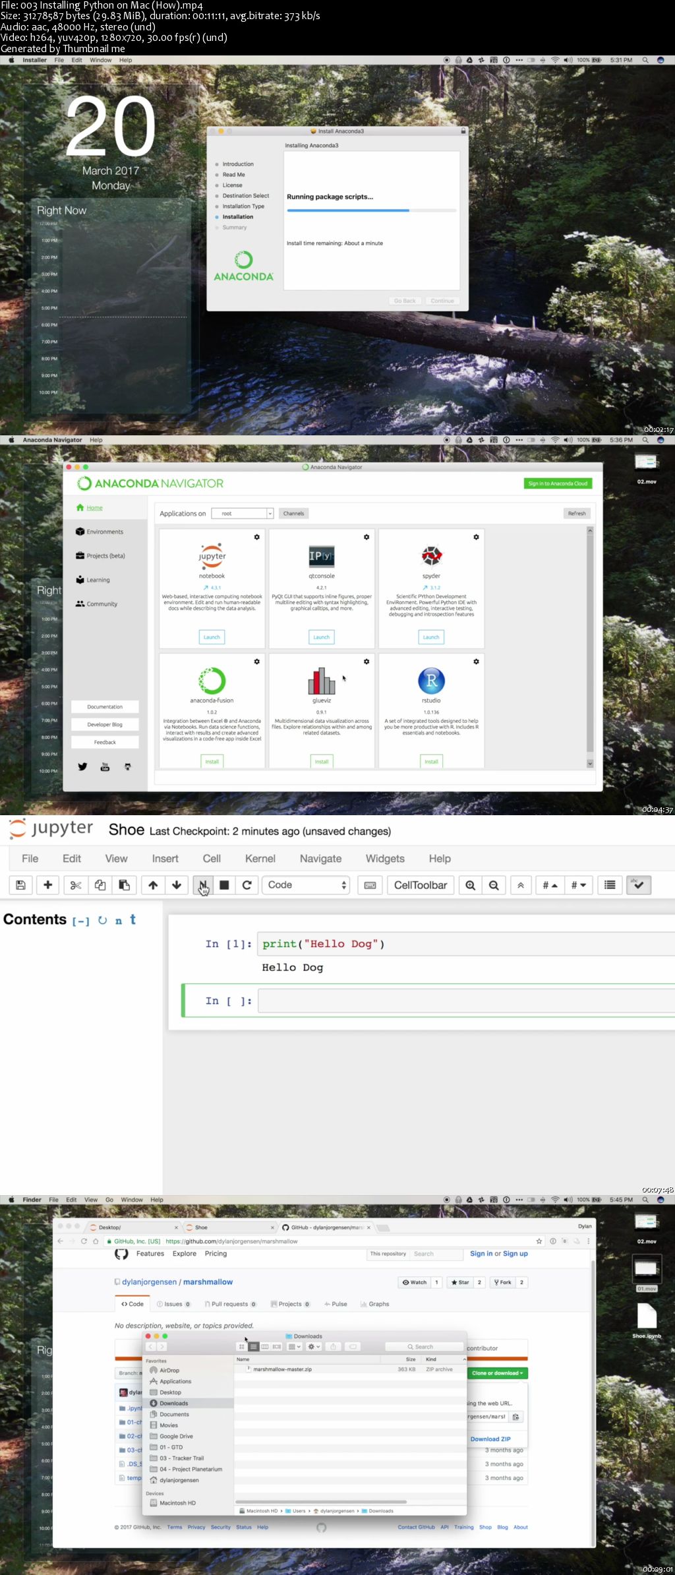Restart the kernel with the circular arrow icon

coord(247,885)
